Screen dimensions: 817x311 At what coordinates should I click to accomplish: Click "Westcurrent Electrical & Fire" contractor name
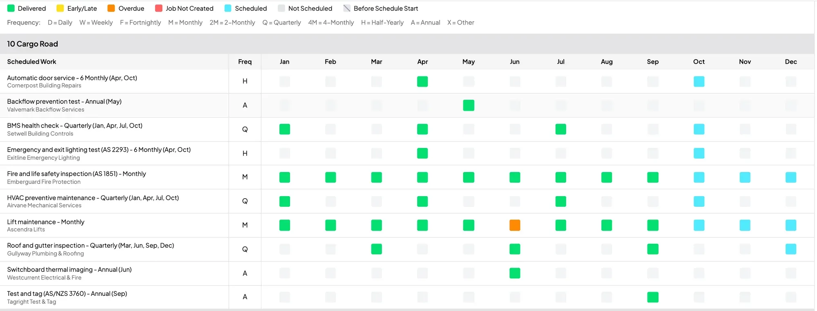coord(44,277)
